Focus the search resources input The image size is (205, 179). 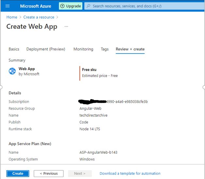click(145, 6)
